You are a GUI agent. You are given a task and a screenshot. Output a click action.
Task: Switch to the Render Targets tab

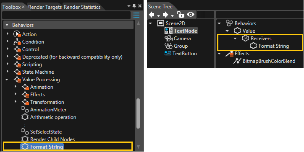pos(45,7)
